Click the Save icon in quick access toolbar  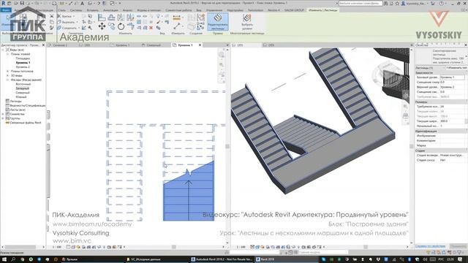pos(22,3)
